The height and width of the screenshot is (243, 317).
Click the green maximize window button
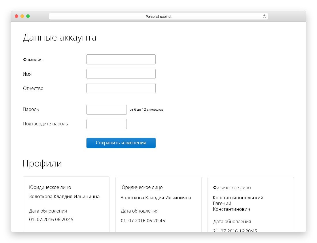[x=28, y=16]
